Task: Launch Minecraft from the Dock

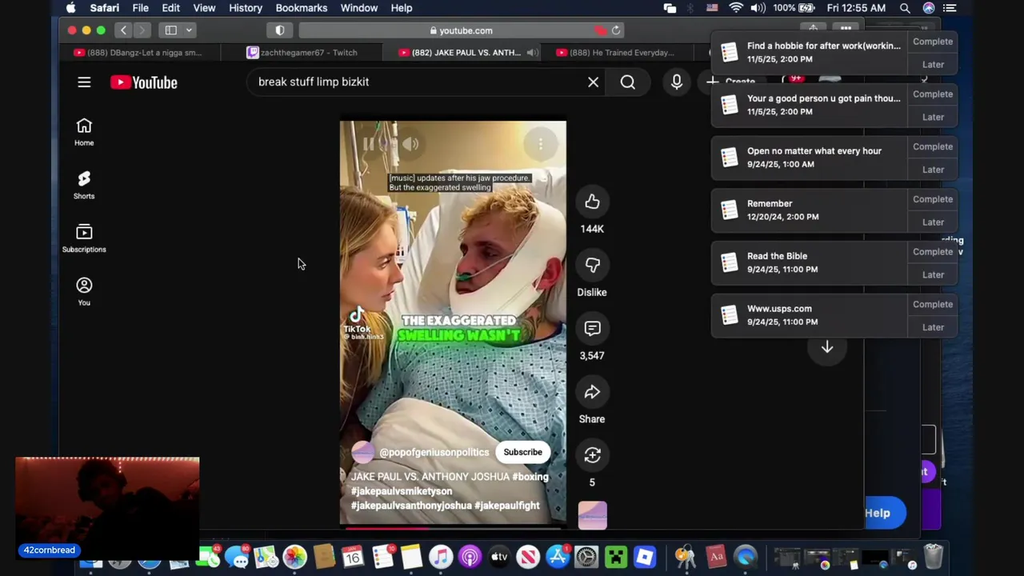Action: (x=616, y=557)
